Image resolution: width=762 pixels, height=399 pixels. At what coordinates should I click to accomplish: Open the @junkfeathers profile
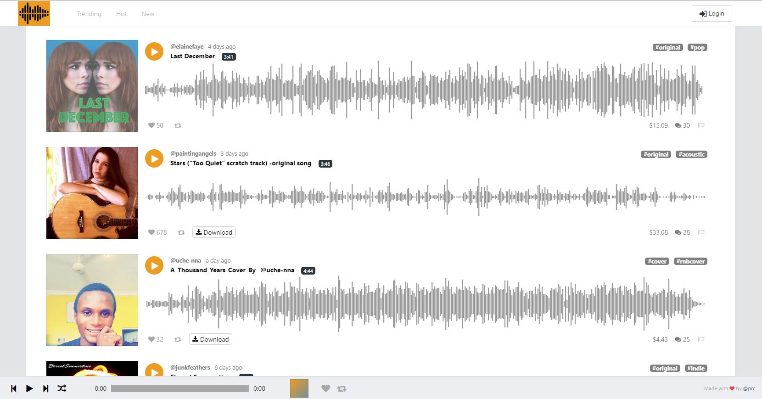(190, 367)
